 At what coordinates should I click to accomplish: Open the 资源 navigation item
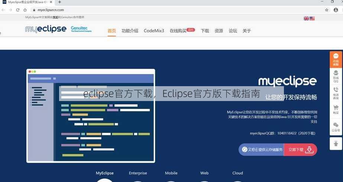[219, 31]
